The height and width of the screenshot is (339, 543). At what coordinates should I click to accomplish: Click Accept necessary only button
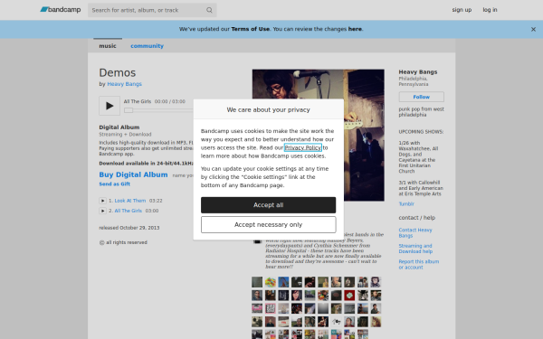pyautogui.click(x=269, y=225)
